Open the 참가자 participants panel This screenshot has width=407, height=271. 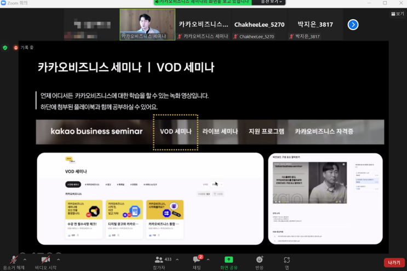(x=159, y=262)
